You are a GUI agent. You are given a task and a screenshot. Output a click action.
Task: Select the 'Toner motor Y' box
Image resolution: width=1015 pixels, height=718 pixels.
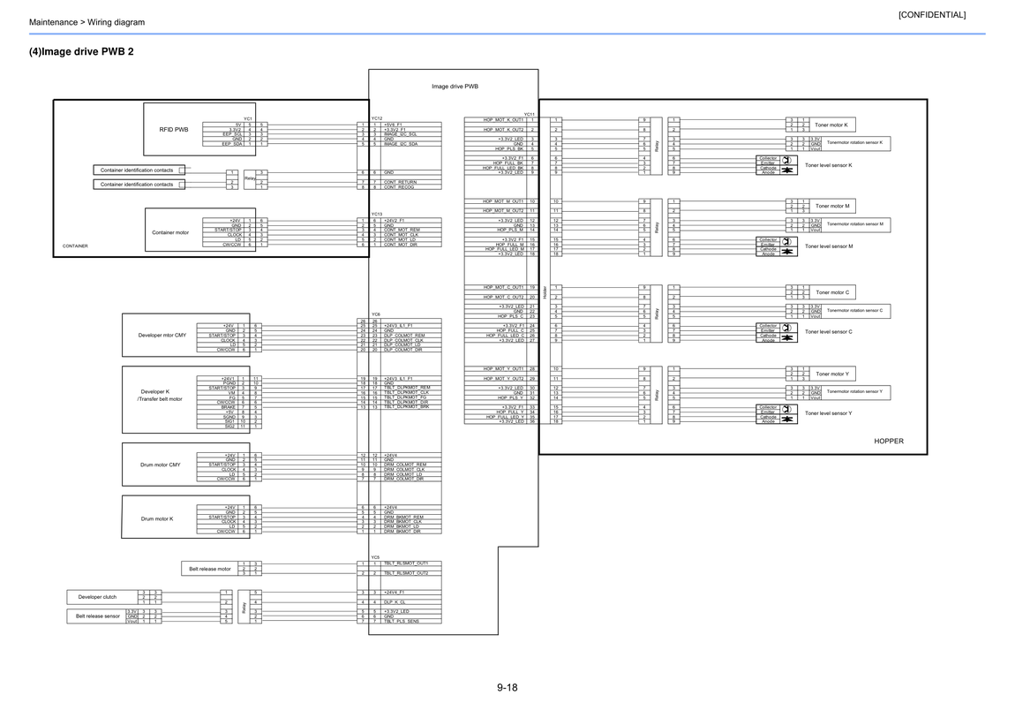831,374
